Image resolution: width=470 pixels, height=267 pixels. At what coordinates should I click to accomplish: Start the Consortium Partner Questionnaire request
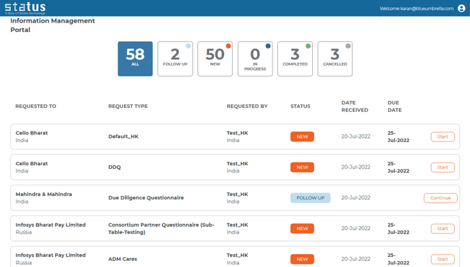pos(443,228)
